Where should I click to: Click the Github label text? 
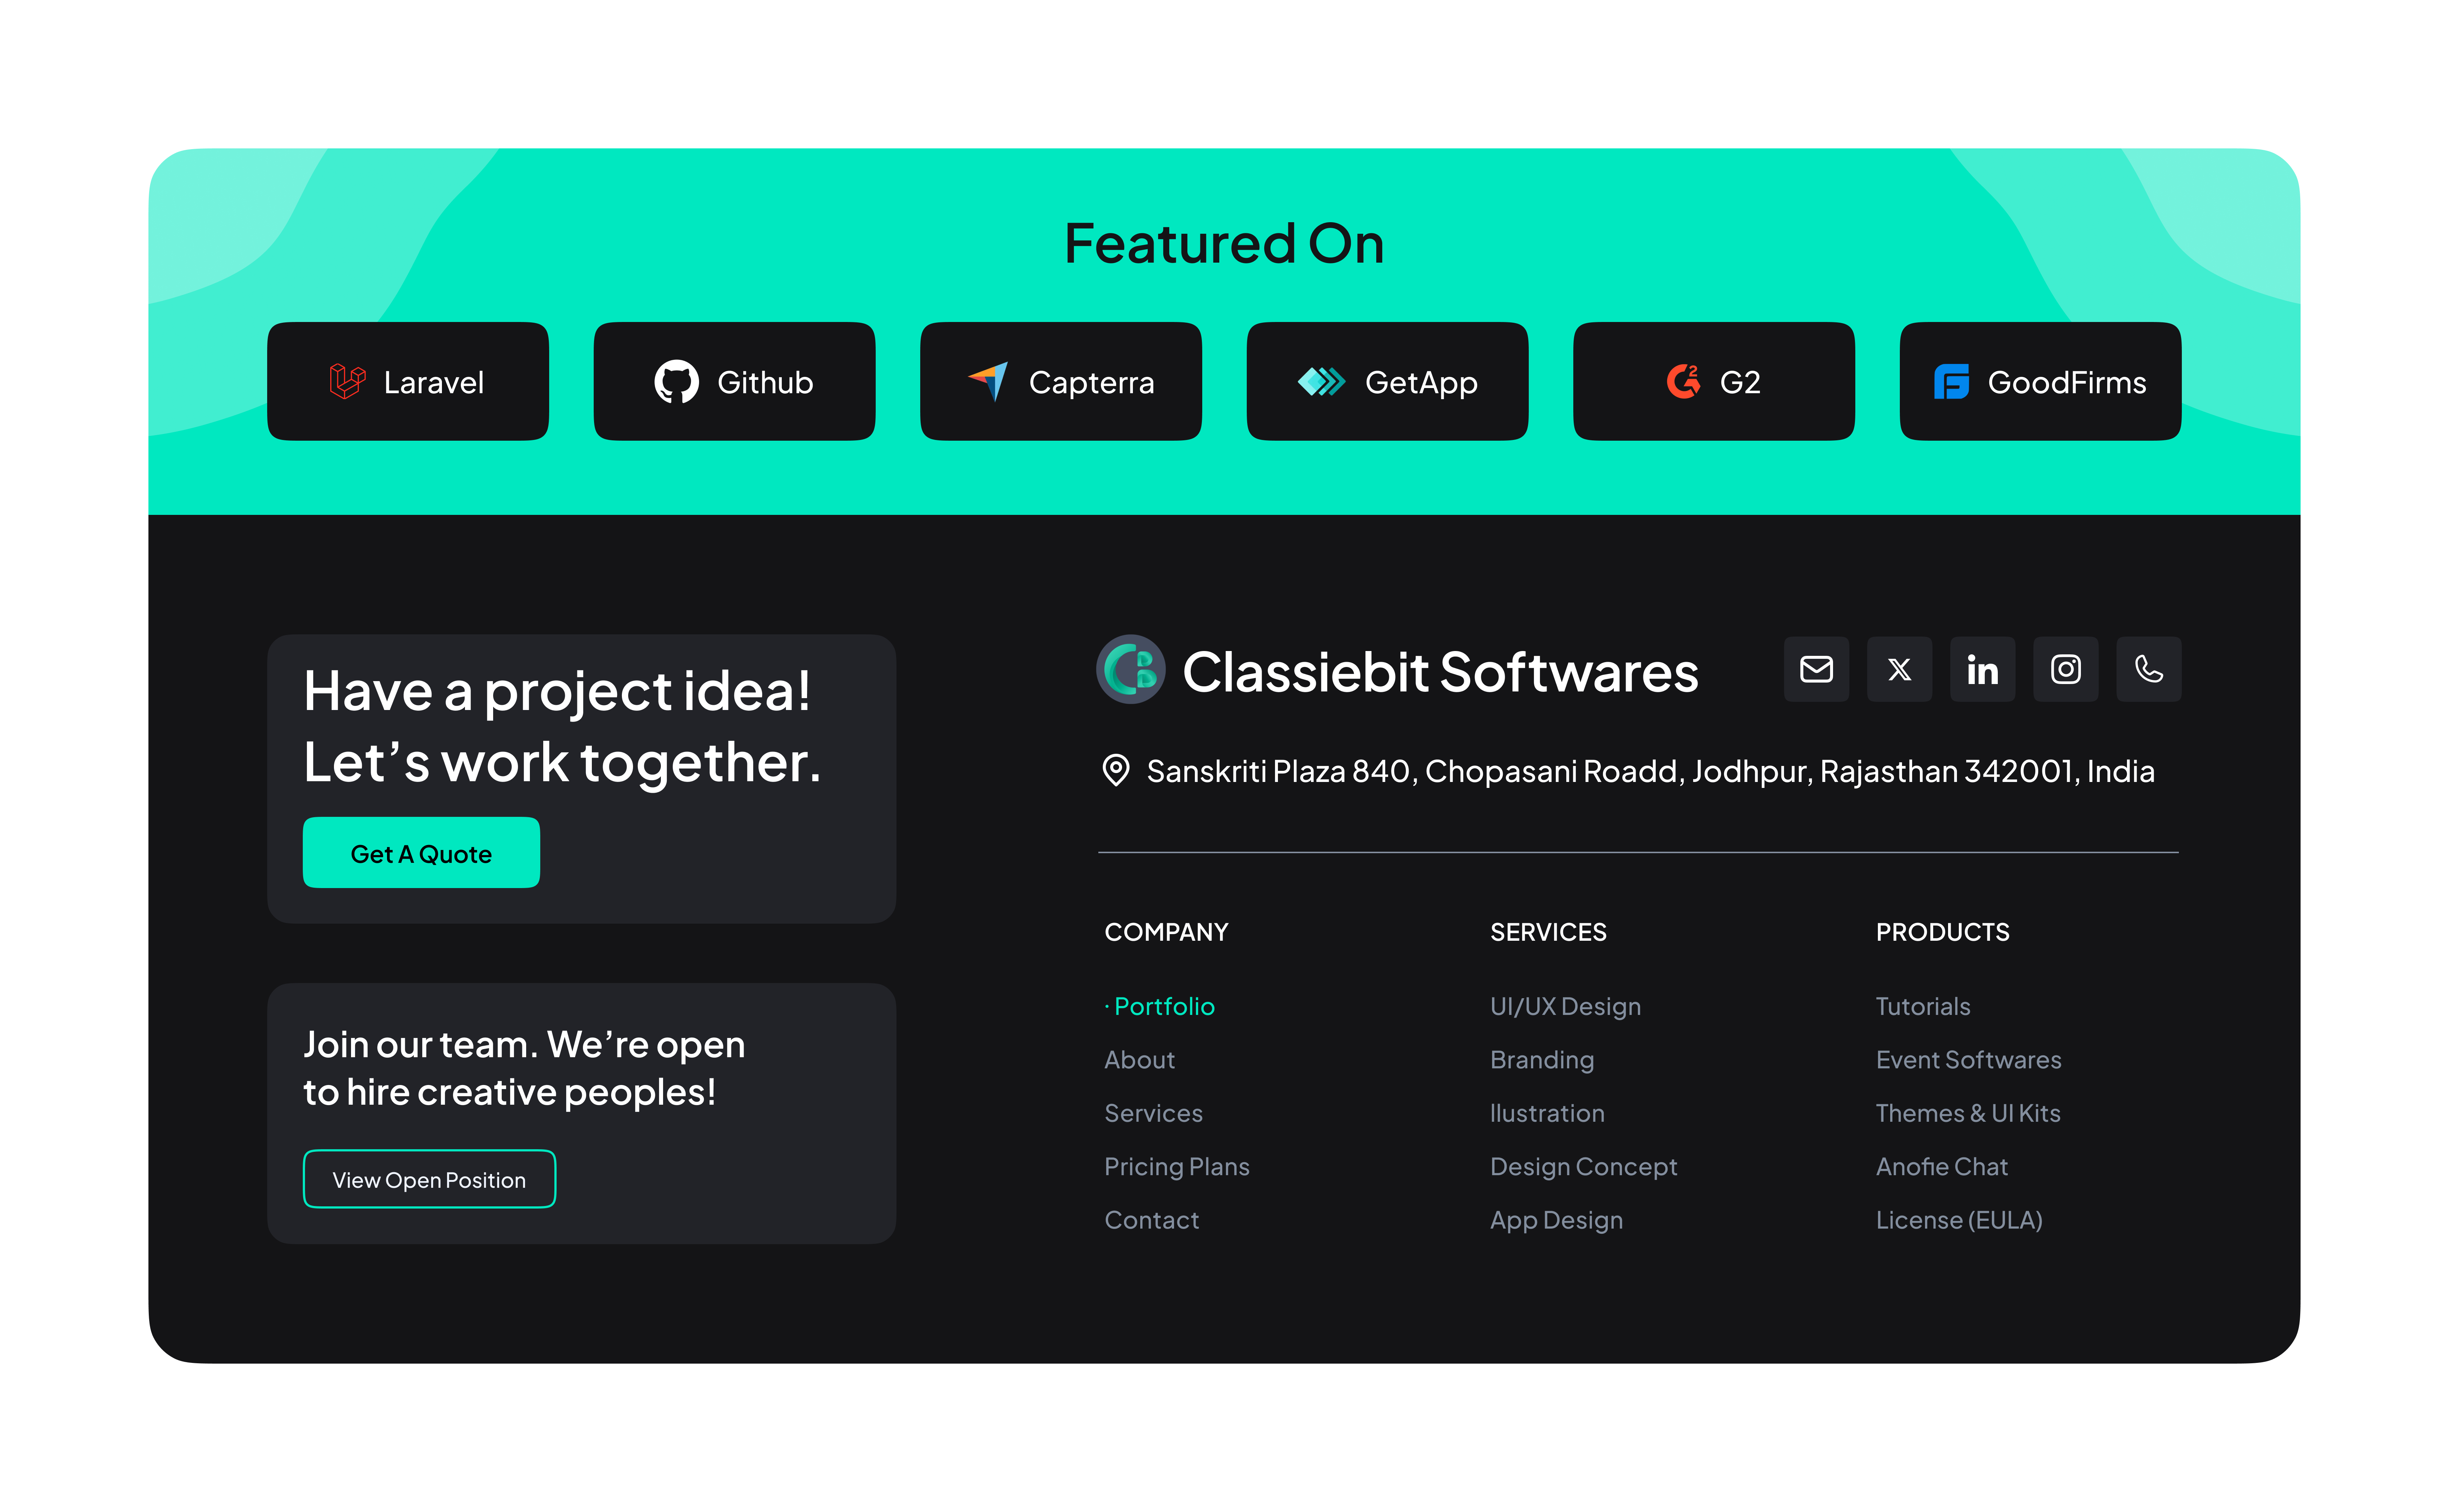pos(765,382)
